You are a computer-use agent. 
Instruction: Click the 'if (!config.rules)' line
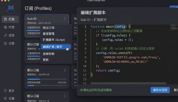click(113, 35)
